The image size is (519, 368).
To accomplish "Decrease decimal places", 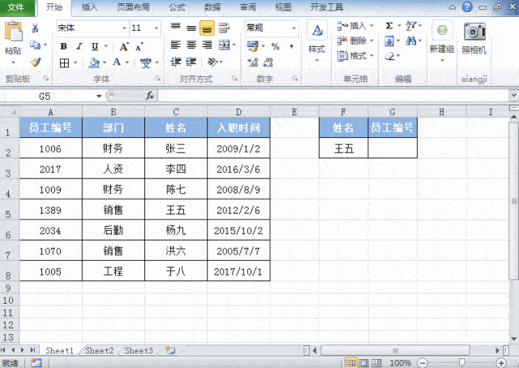I will pyautogui.click(x=268, y=63).
